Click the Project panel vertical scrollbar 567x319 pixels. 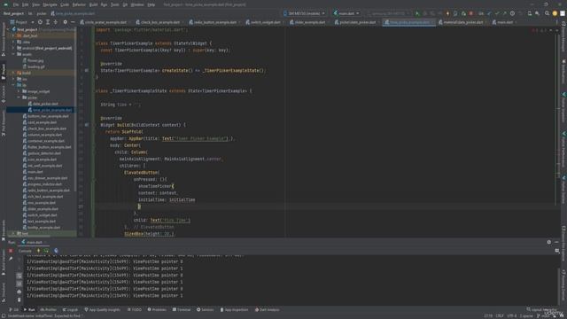coord(75,108)
